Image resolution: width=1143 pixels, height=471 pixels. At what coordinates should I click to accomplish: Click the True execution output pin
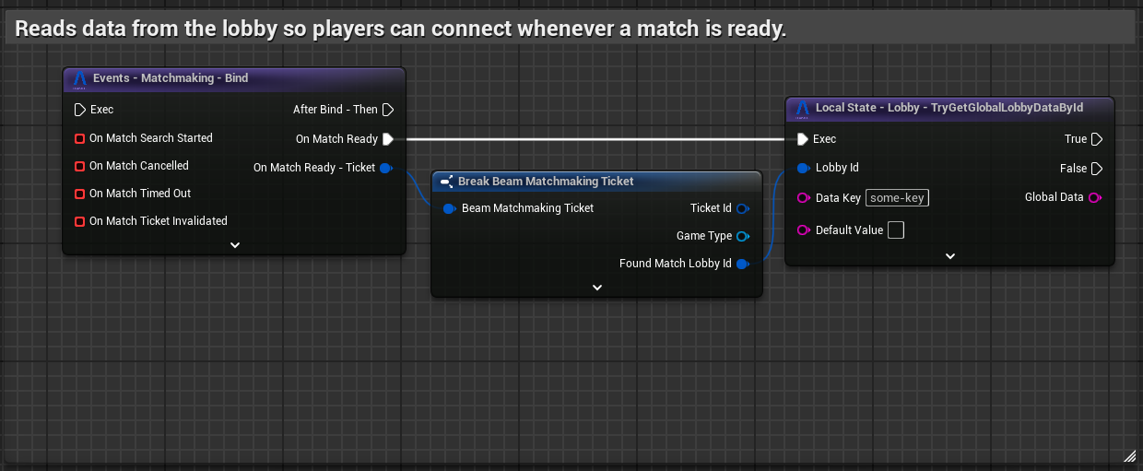[x=1096, y=139]
